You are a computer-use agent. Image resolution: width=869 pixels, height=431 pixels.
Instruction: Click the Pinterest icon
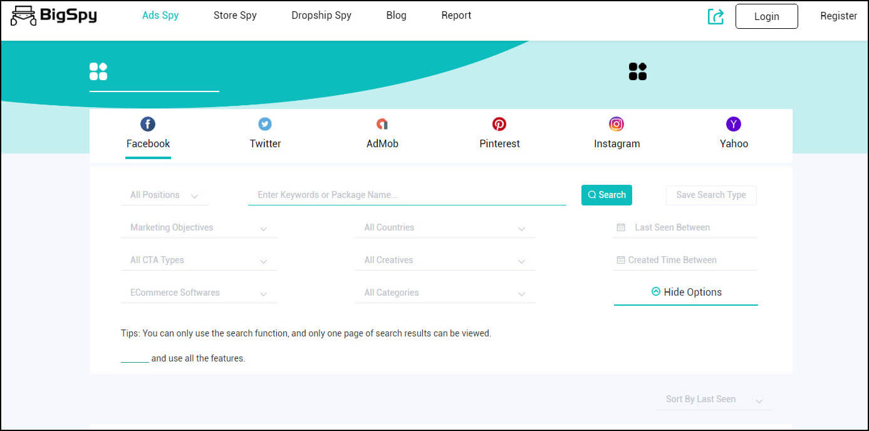point(499,124)
